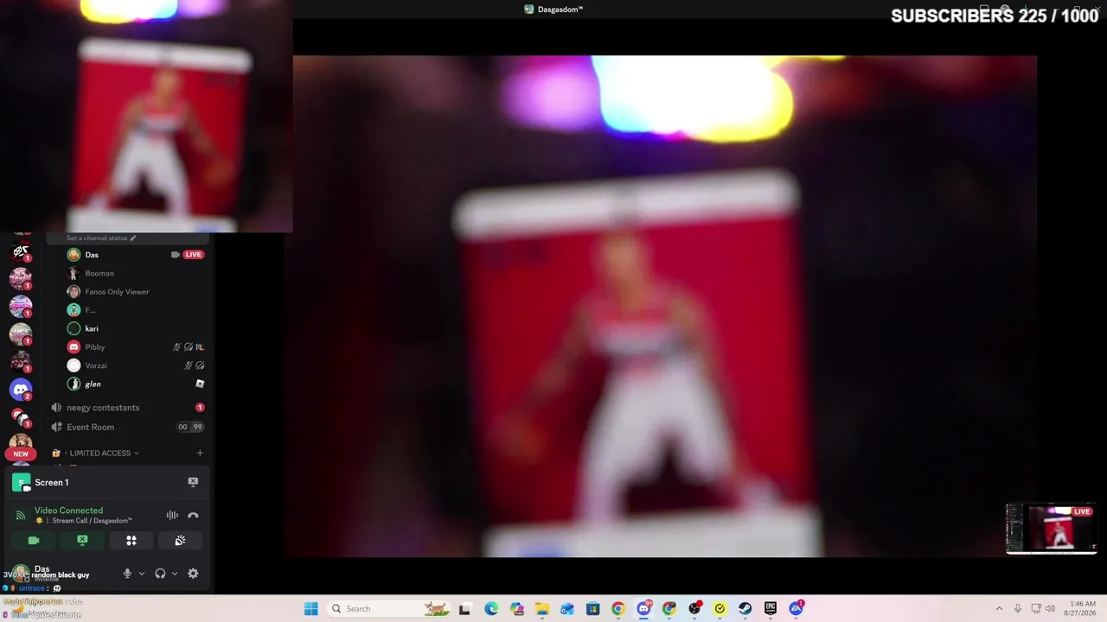
Task: Select Pibby in the voice channel list
Action: [x=137, y=347]
